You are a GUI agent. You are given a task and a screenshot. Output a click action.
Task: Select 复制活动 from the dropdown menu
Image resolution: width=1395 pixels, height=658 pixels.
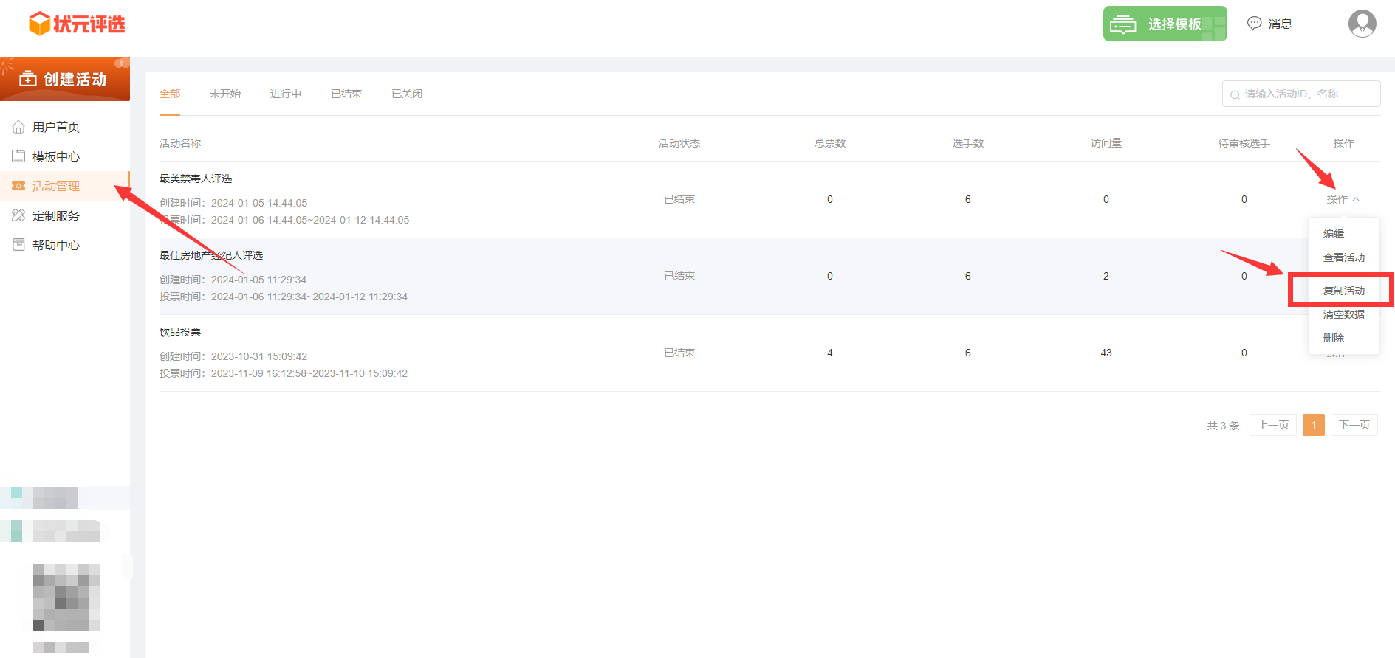[1343, 291]
